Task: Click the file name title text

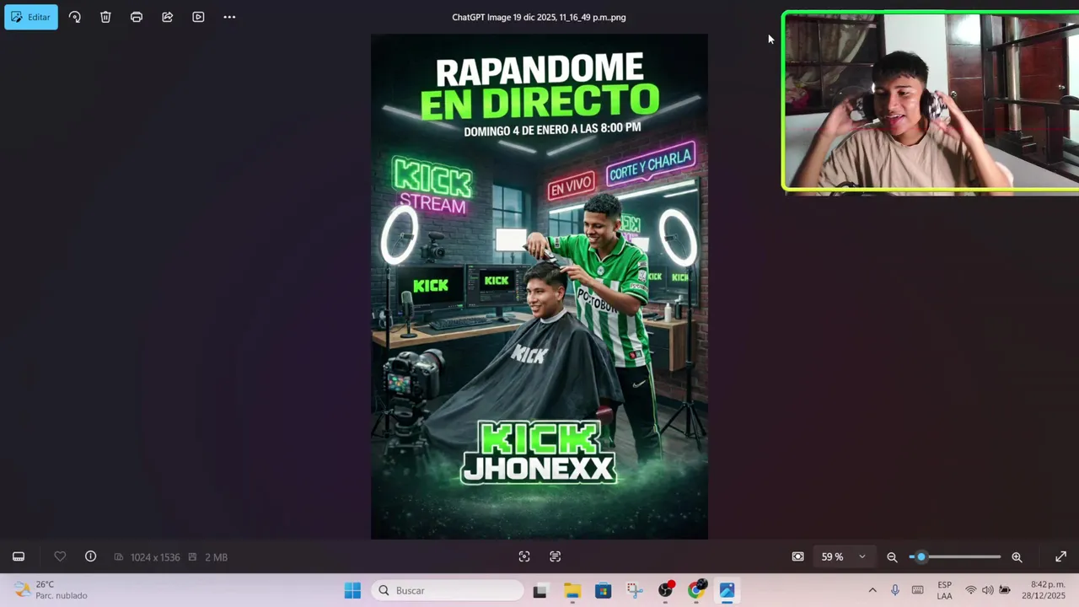Action: 539,17
